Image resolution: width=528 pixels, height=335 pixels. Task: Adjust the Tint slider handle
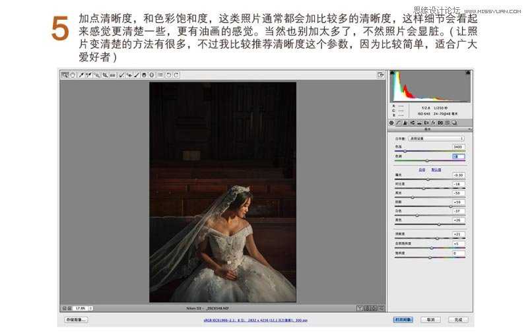click(427, 160)
